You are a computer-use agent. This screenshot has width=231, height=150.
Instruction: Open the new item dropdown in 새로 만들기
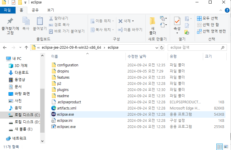(x=163, y=18)
